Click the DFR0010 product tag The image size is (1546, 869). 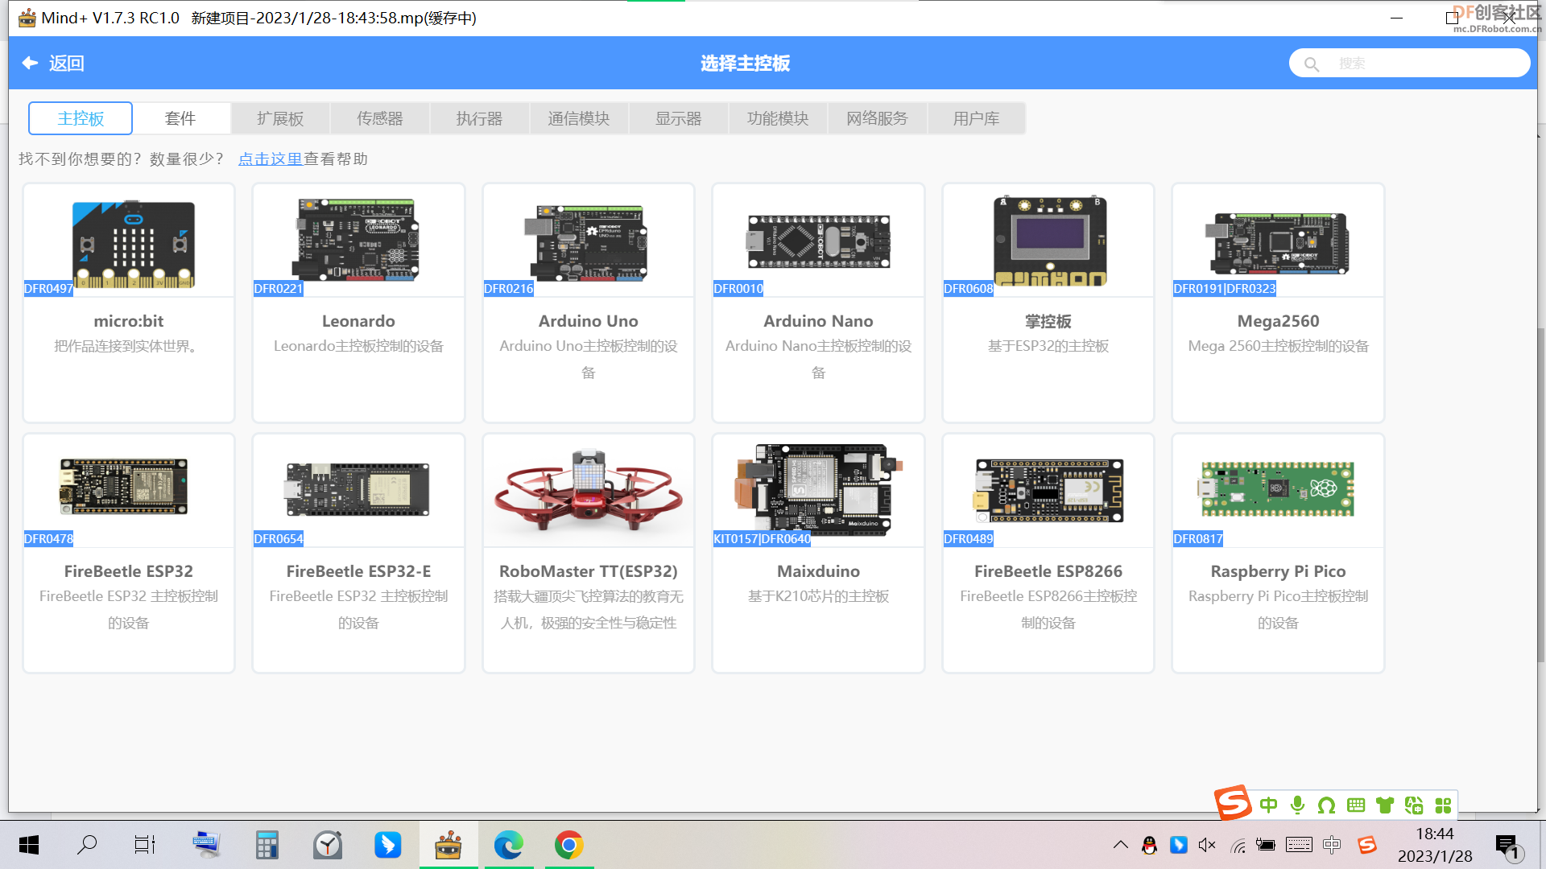coord(738,289)
